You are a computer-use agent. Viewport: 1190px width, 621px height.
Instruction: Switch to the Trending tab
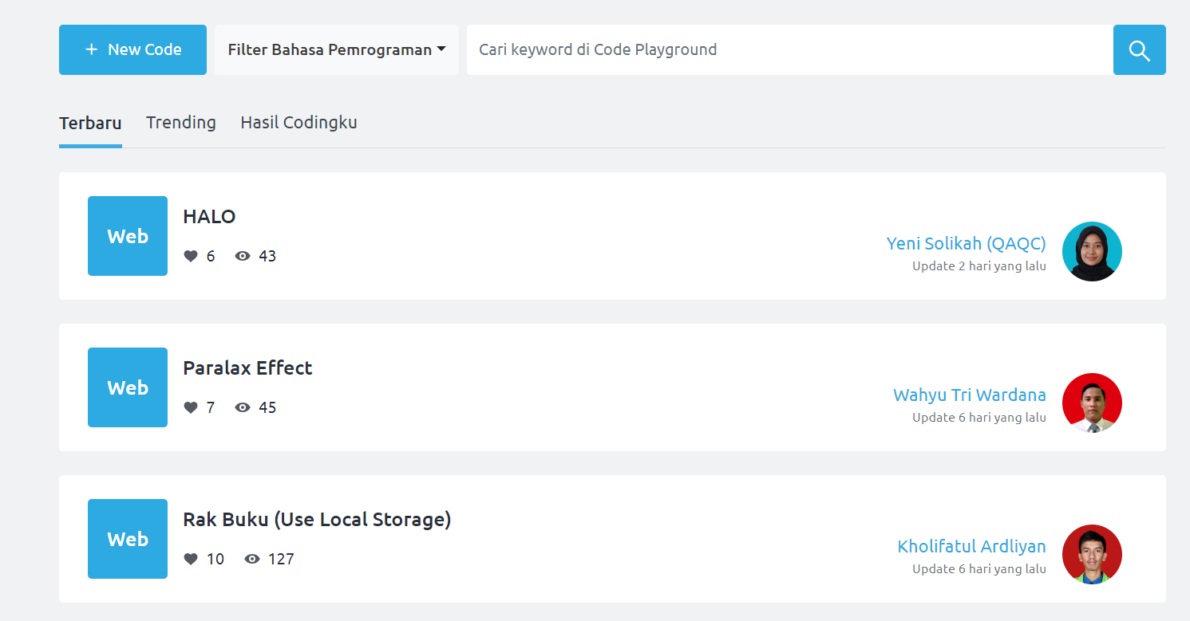point(180,122)
